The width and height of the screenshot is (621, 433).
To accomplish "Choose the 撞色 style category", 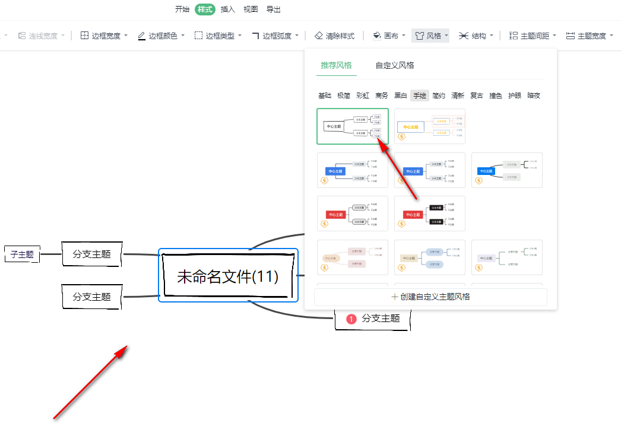I will (496, 95).
